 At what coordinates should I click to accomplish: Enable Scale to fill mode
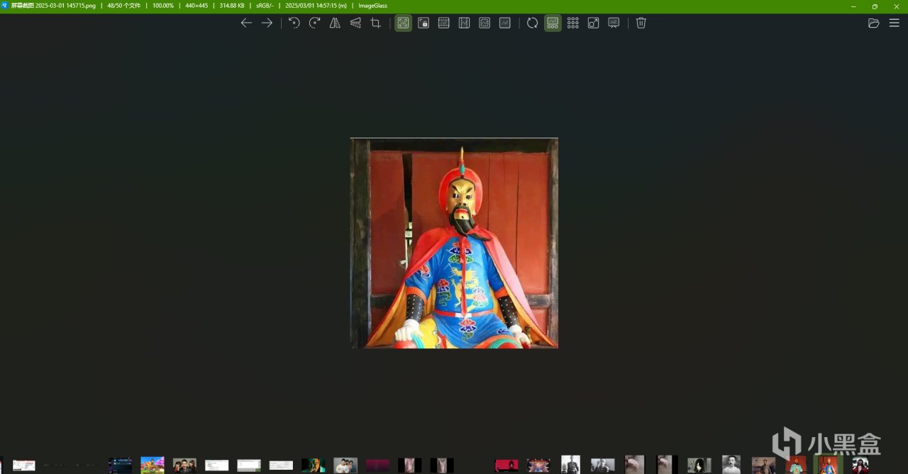tap(505, 23)
